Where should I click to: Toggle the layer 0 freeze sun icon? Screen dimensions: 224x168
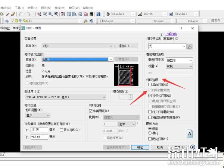(x=16, y=21)
